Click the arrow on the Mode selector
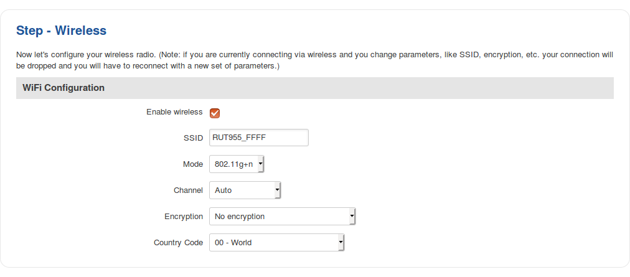The height and width of the screenshot is (277, 630). coord(260,164)
